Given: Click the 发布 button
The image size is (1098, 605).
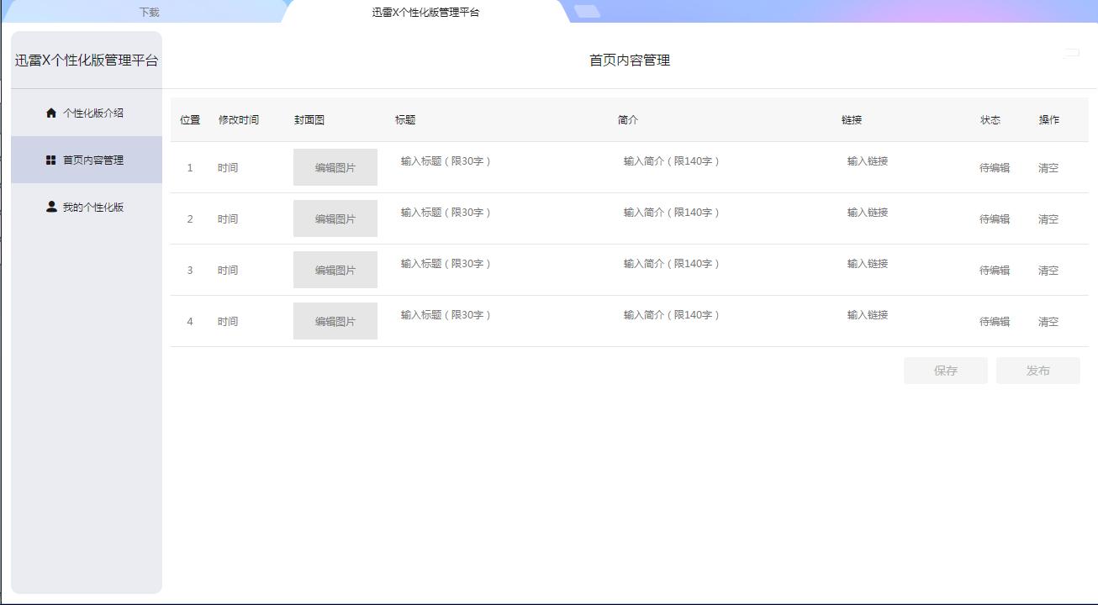Looking at the screenshot, I should point(1037,370).
